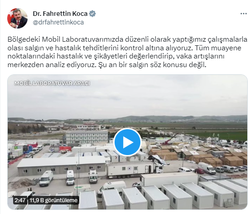Click the 2:47 video duration badge
Screen dimensions: 250x214
(x=20, y=200)
